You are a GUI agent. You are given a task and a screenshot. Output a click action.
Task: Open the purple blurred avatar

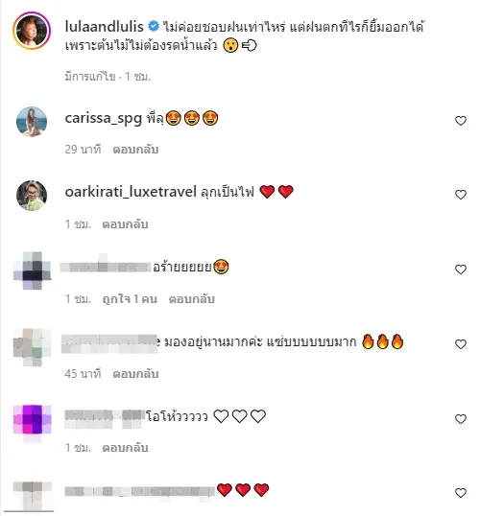(33, 420)
